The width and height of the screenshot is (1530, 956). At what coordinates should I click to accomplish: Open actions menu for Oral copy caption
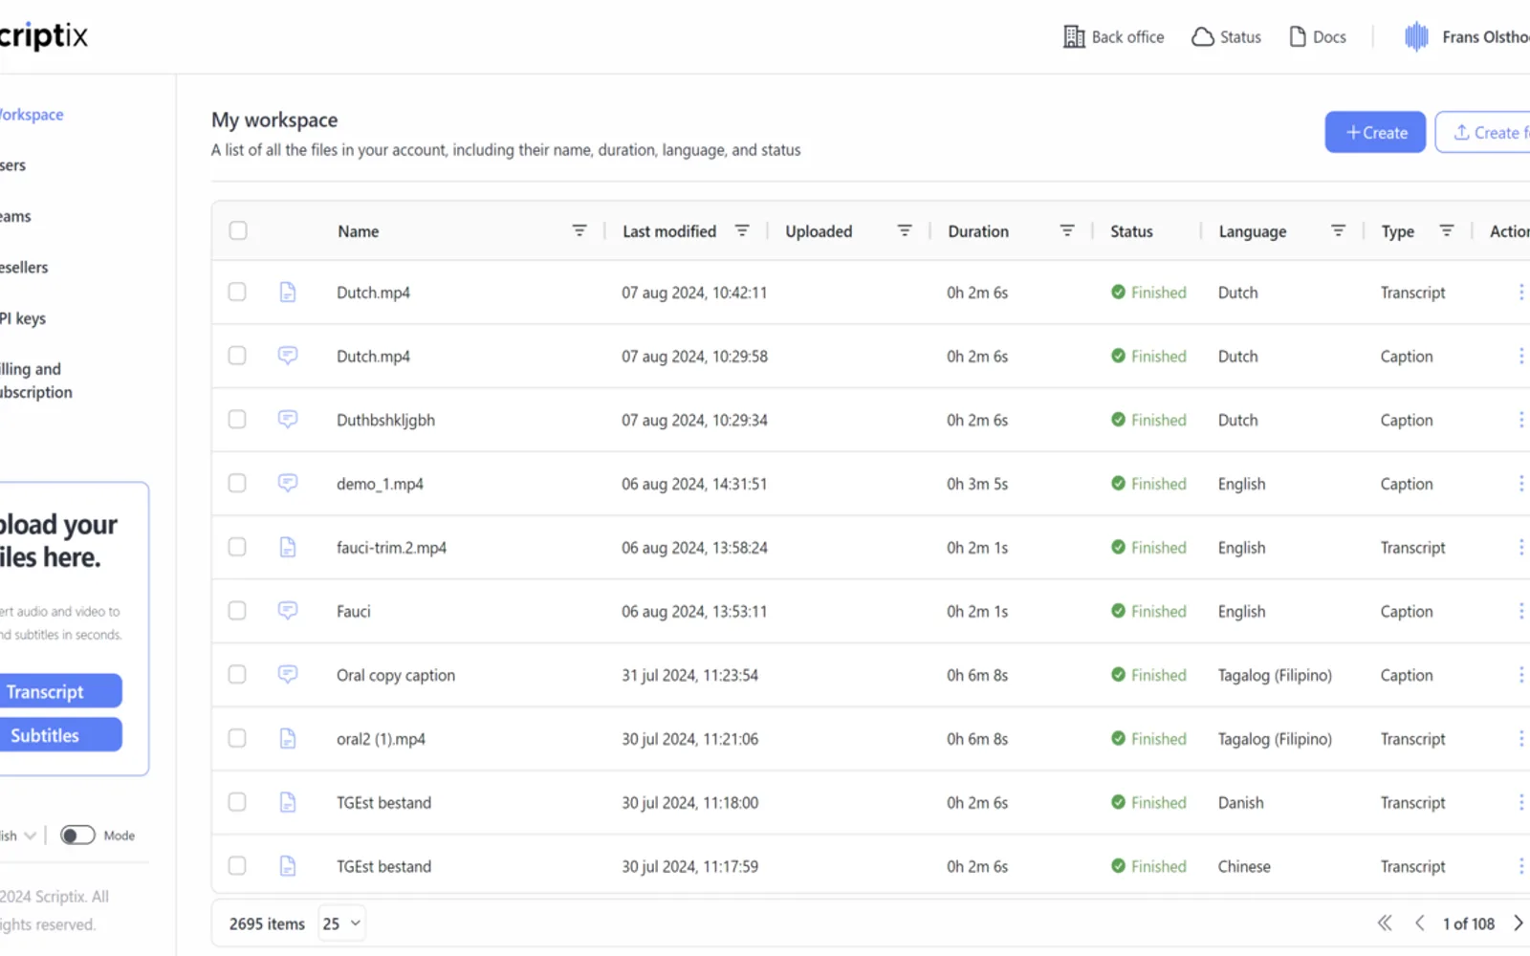(x=1520, y=675)
